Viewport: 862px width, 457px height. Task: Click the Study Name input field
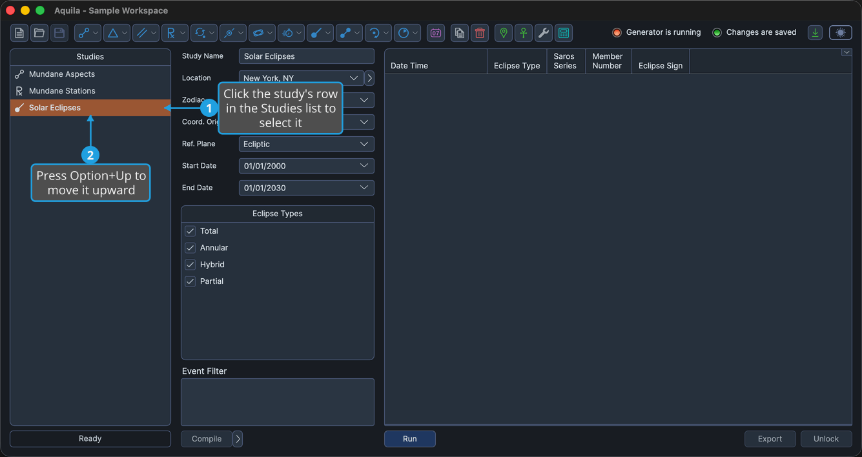(307, 56)
